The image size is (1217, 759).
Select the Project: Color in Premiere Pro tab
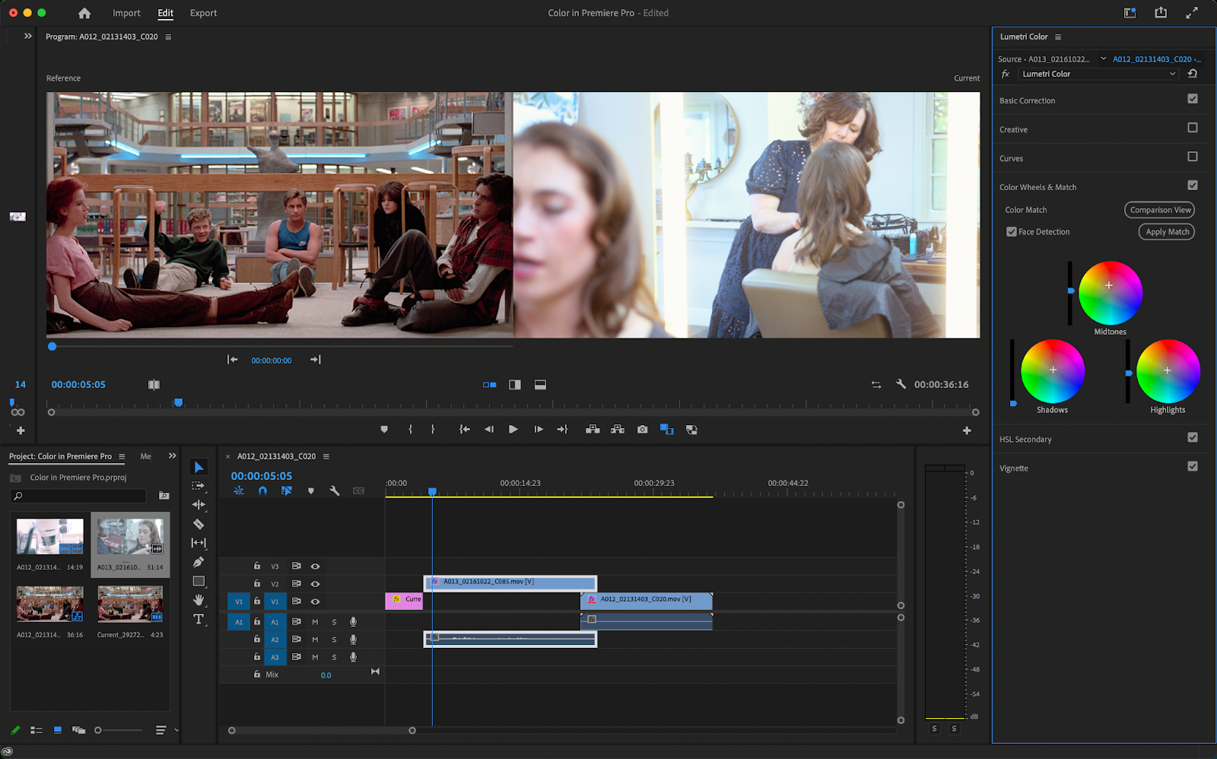point(60,456)
